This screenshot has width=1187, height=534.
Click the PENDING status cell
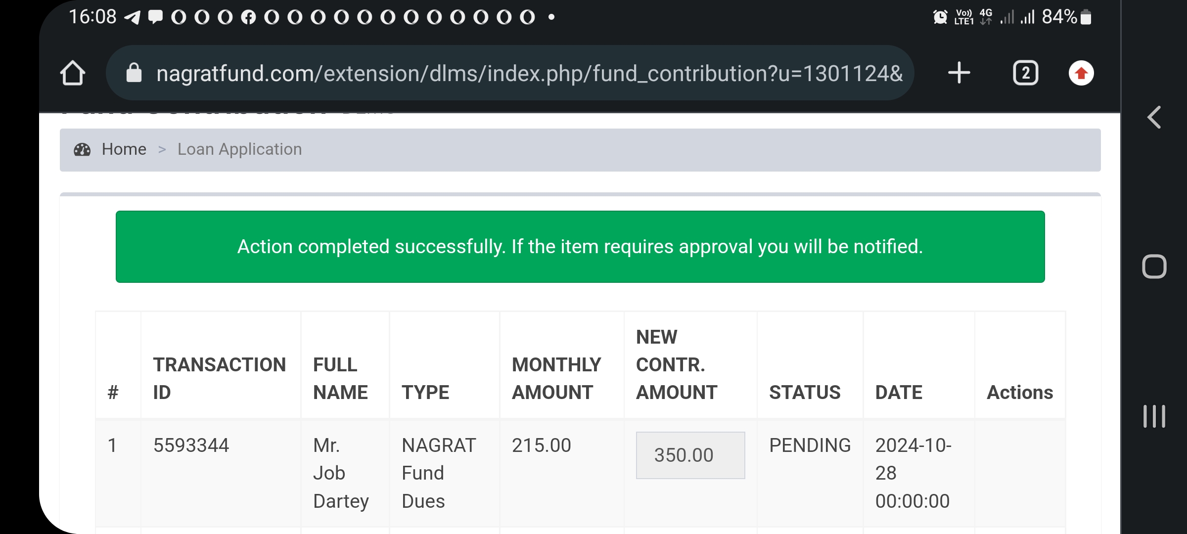810,445
